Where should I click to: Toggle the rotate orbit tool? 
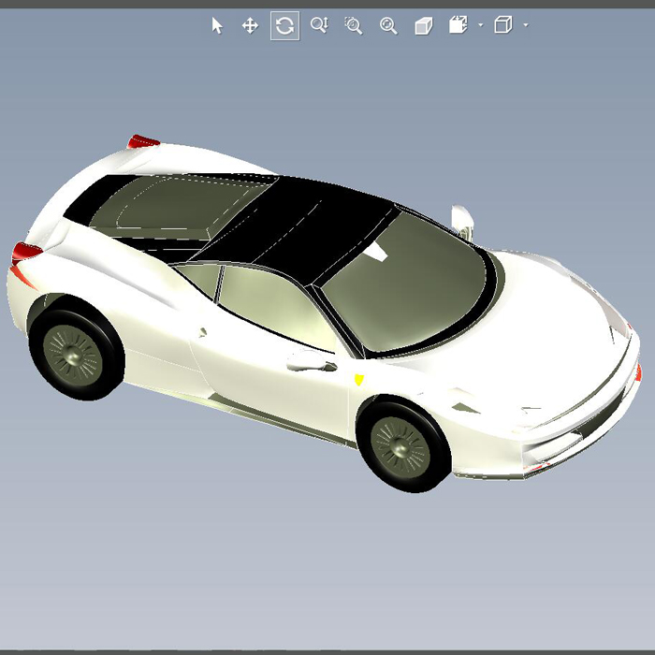tap(284, 26)
